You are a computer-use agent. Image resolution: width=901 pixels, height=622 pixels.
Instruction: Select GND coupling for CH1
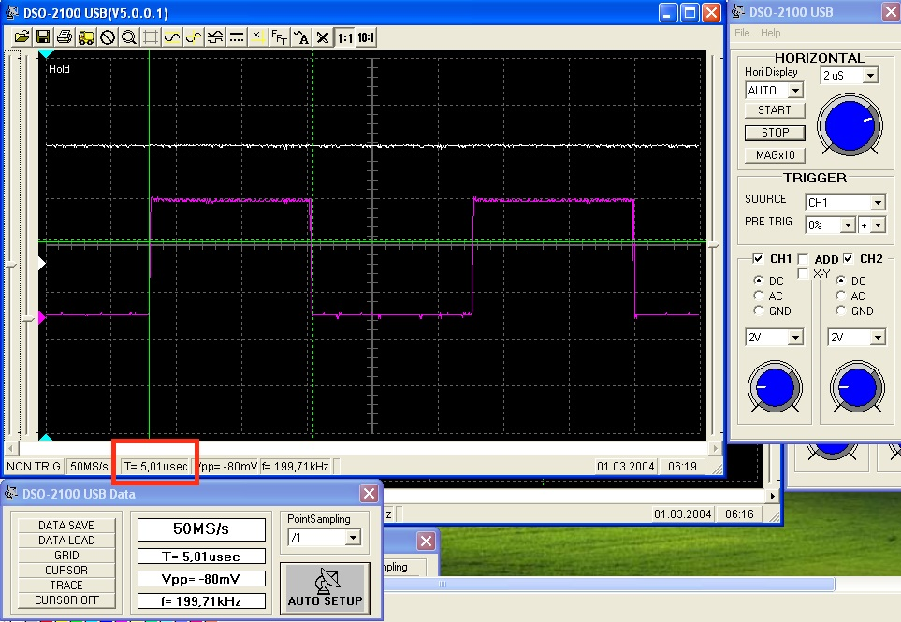pos(759,311)
